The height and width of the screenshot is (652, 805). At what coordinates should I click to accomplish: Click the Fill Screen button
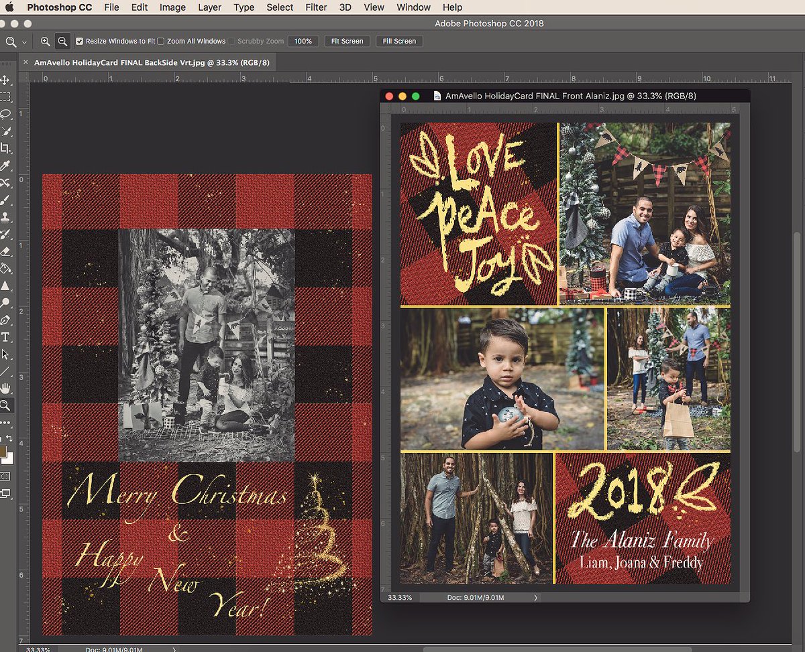tap(399, 41)
